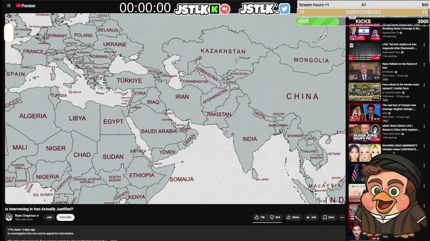Open Ryan Chapman channel name link

(25, 216)
